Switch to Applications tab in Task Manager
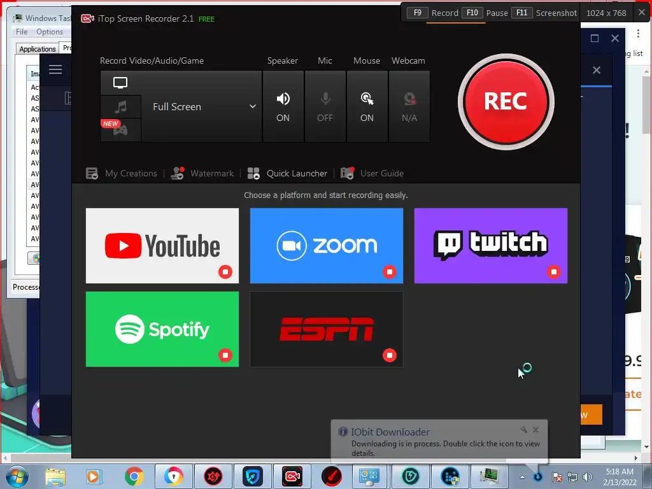 coord(38,48)
